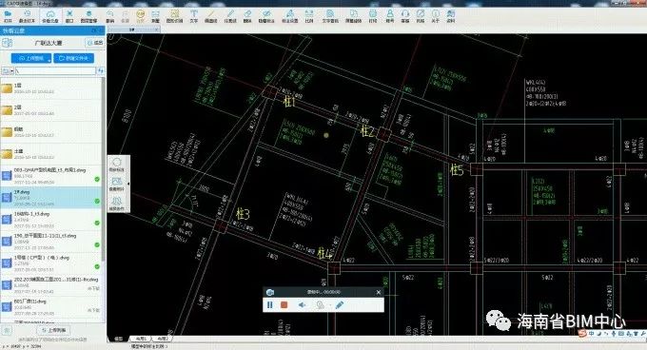Open the folder path dropdown
This screenshot has height=350, width=647.
point(8,71)
